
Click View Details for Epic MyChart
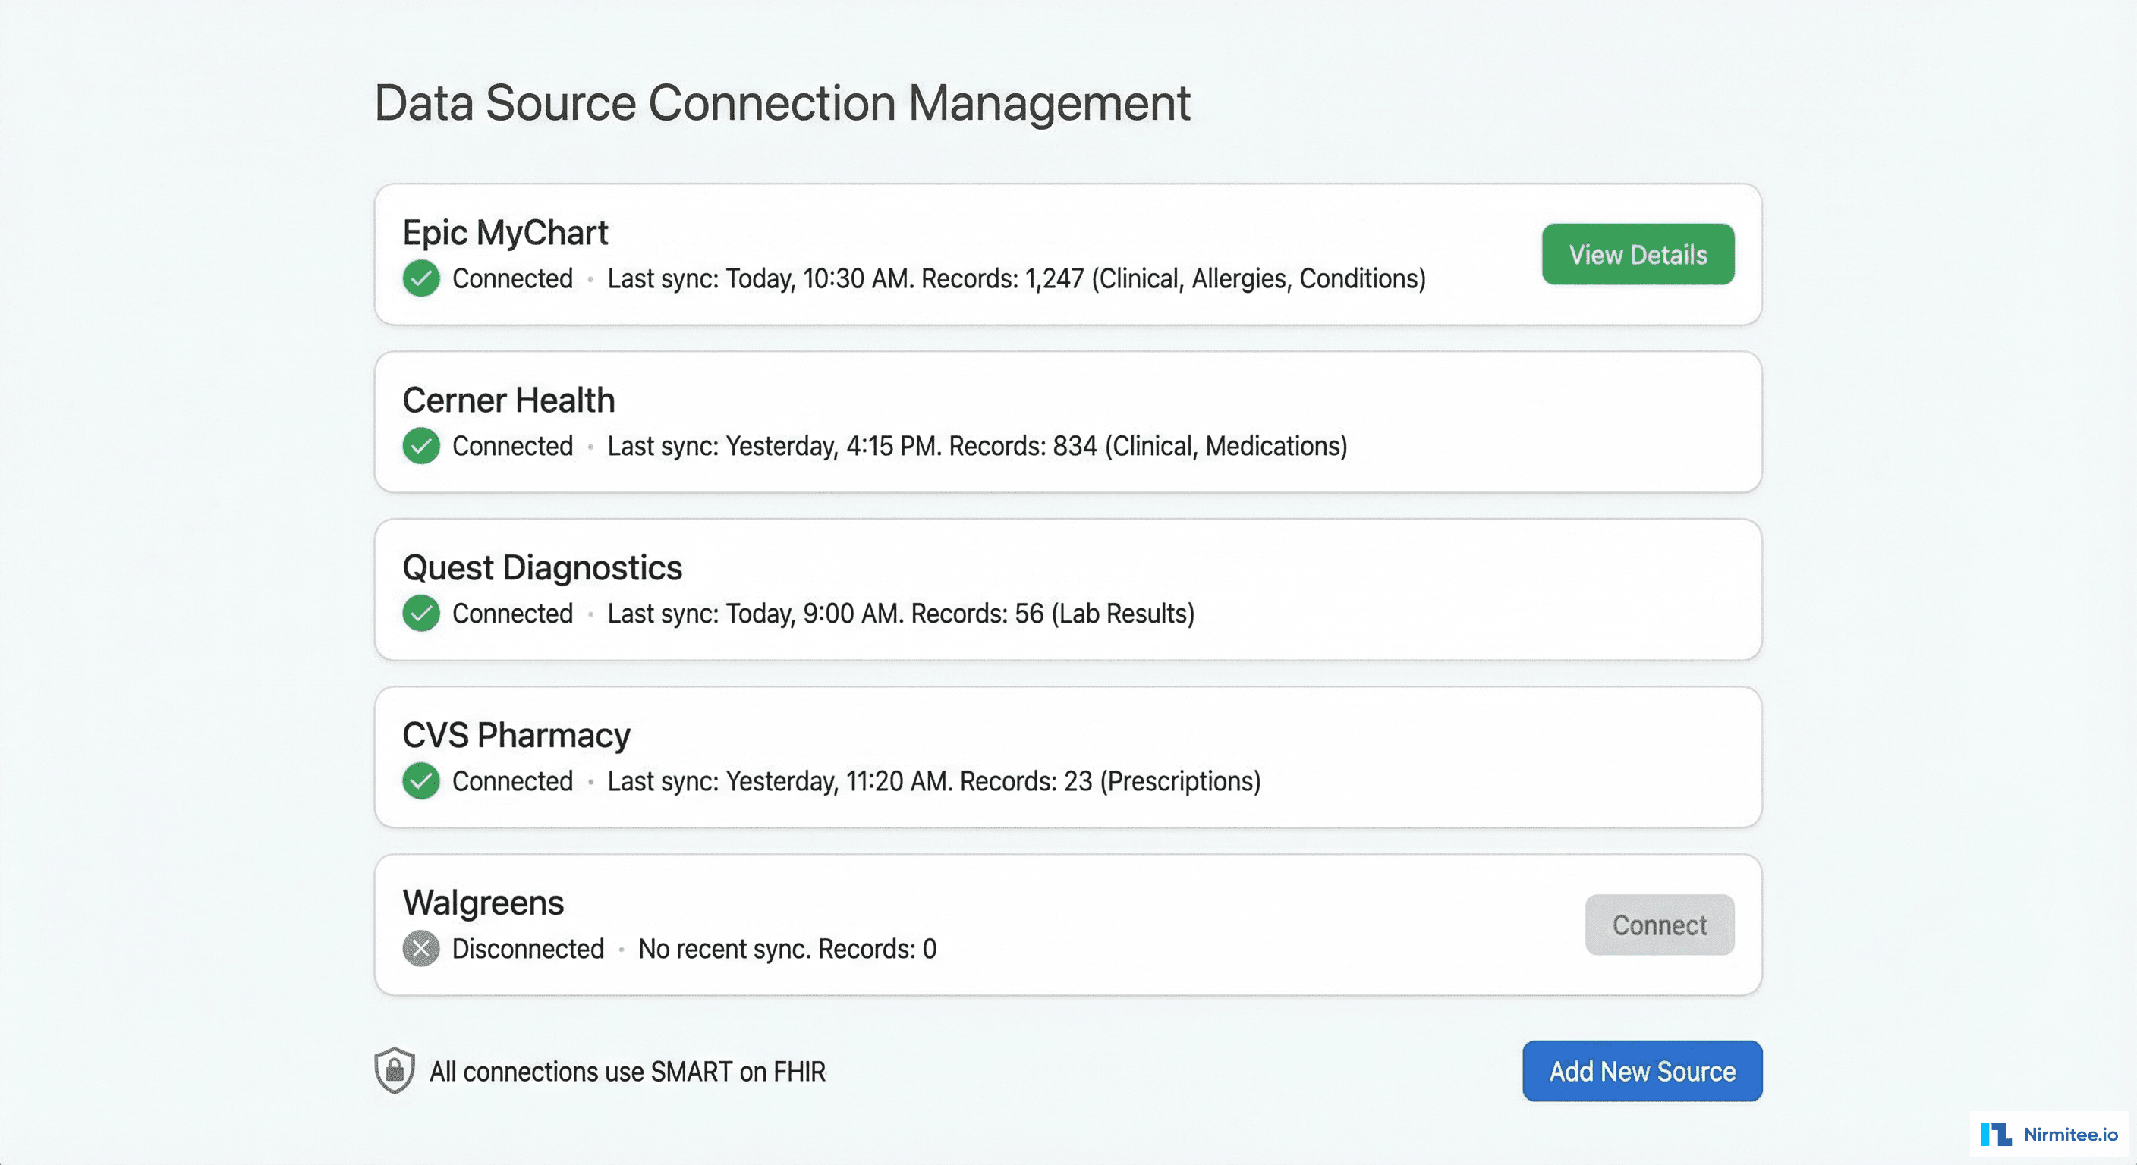click(1638, 254)
